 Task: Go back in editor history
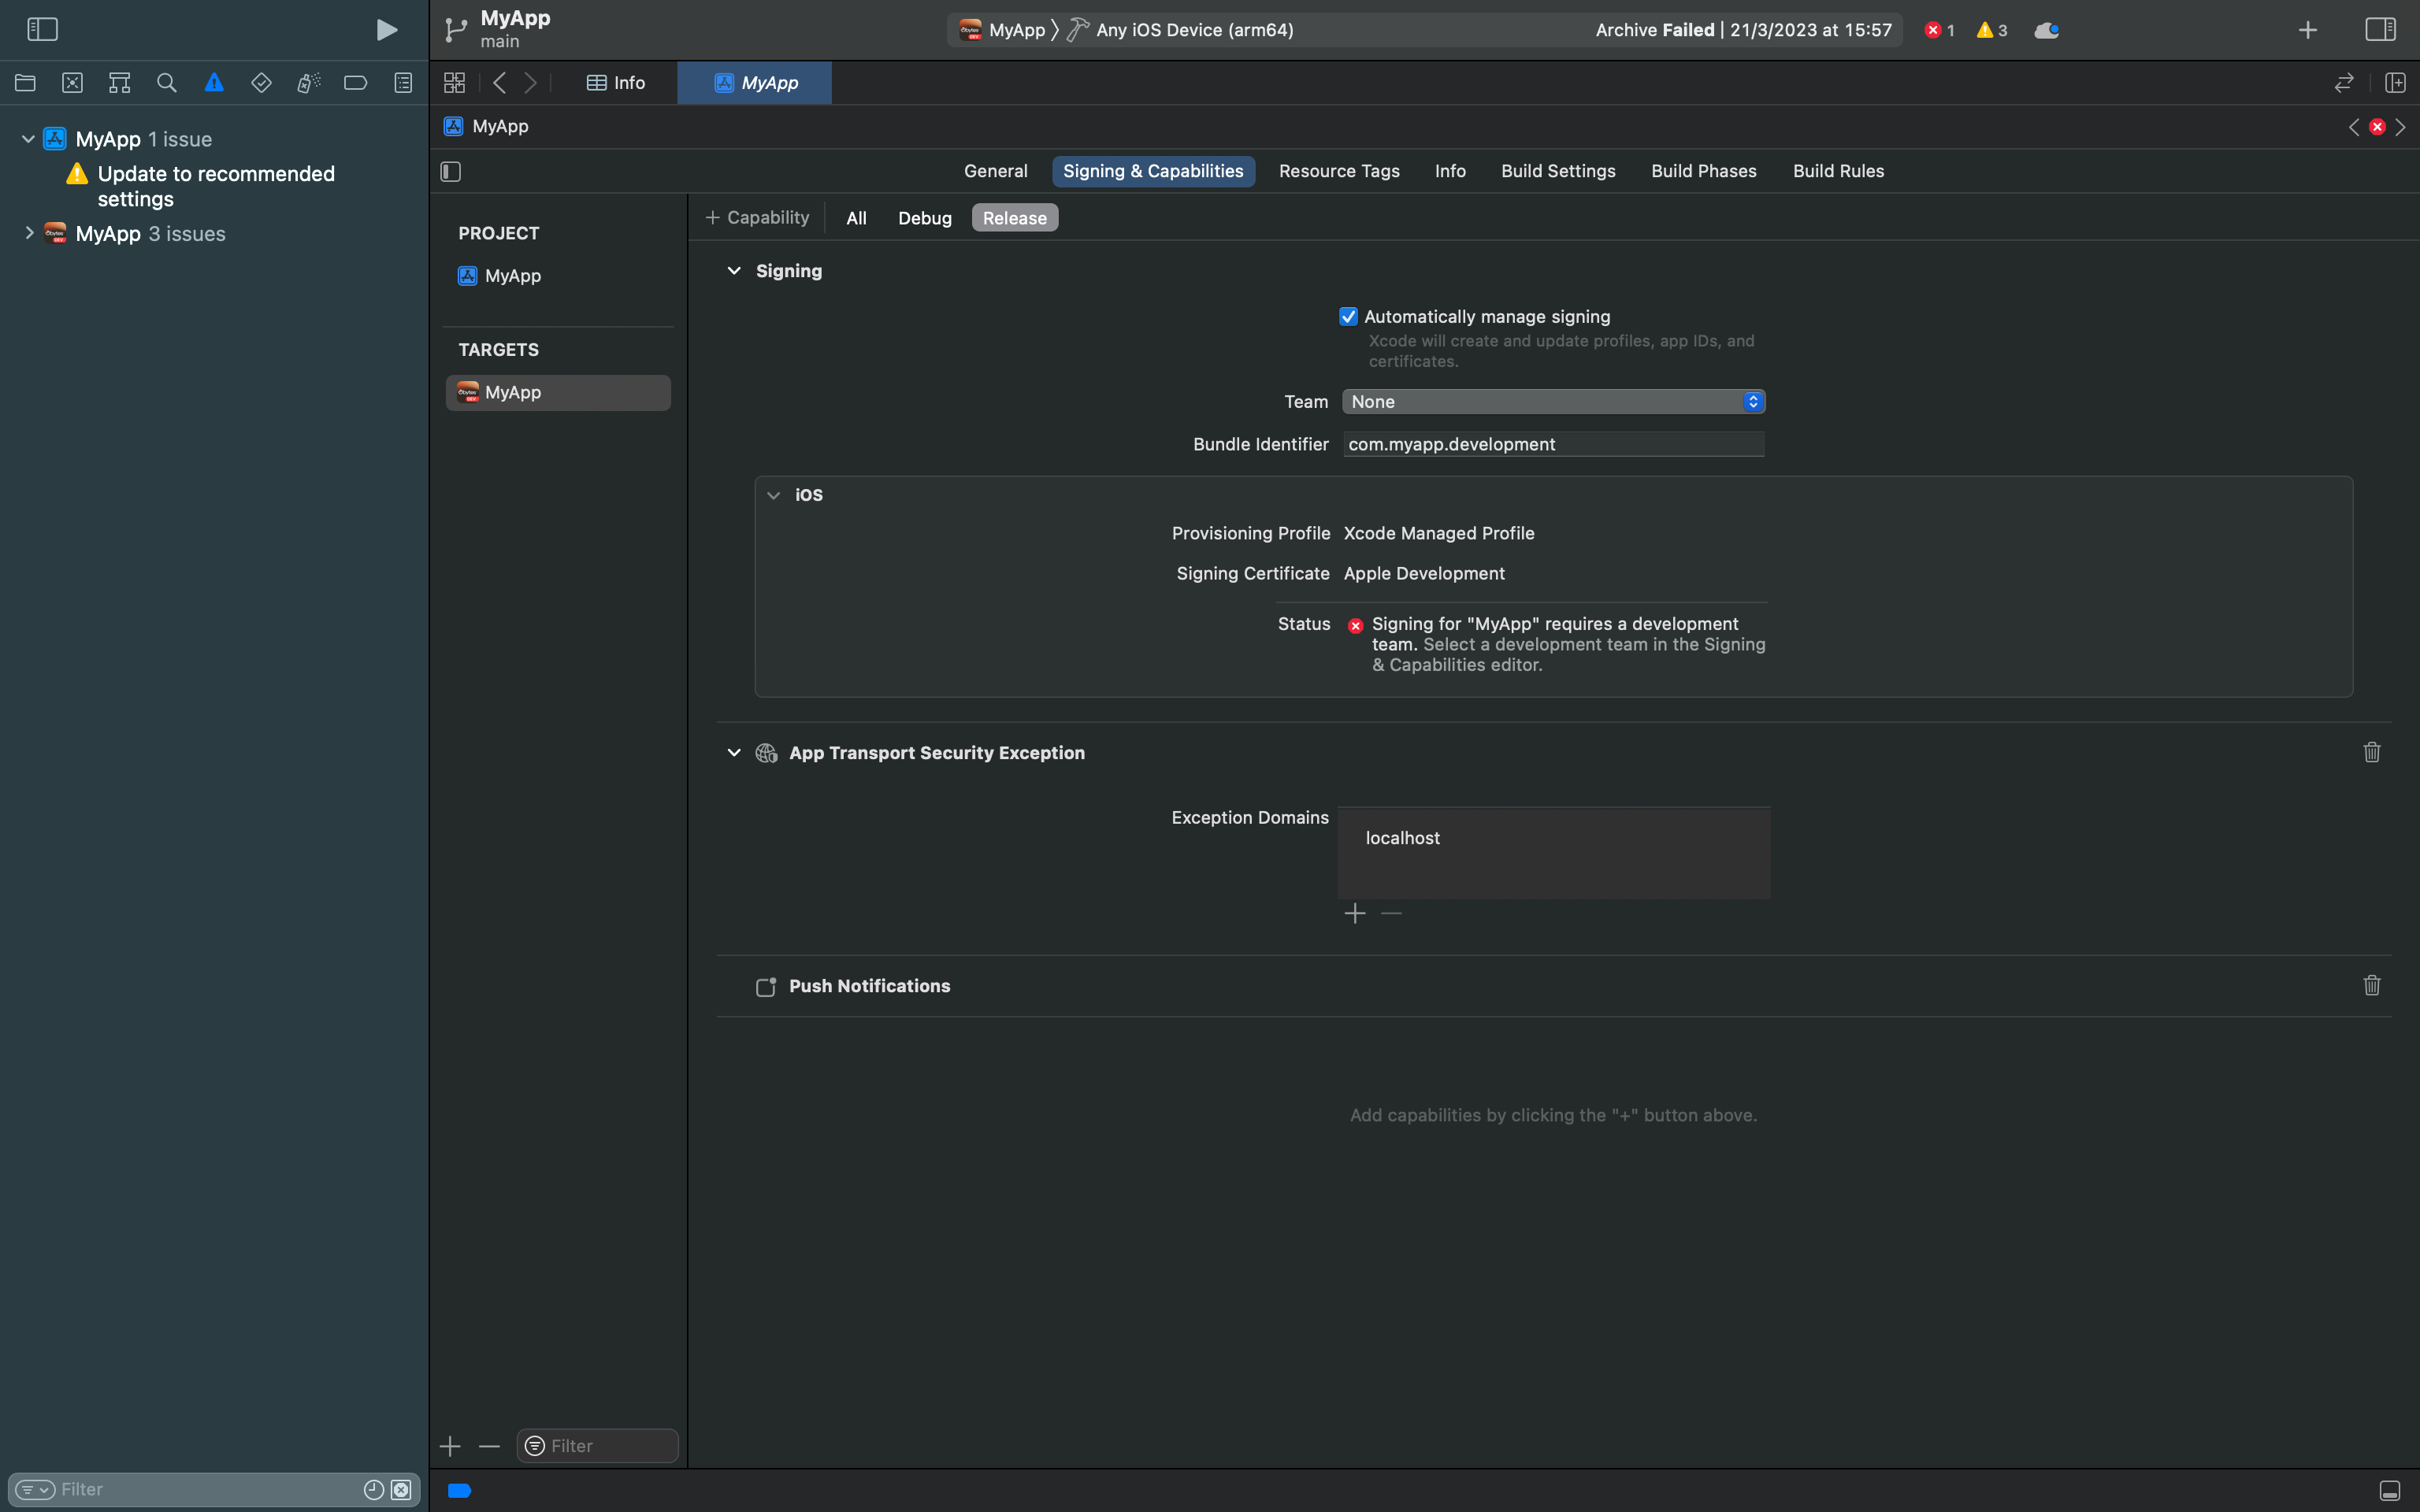click(x=499, y=83)
